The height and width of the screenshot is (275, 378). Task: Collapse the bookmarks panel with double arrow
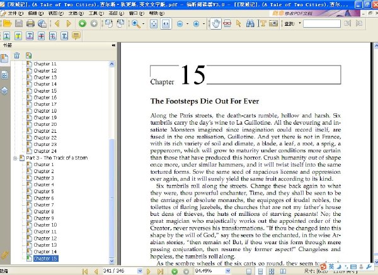pos(113,45)
